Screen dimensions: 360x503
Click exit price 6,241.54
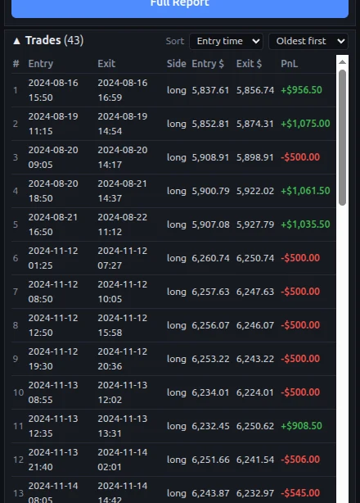tap(255, 460)
